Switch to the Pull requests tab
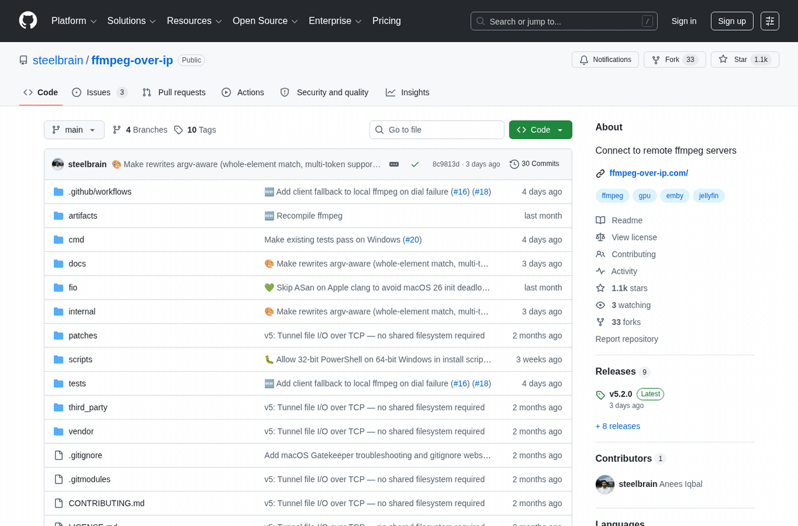 (174, 92)
